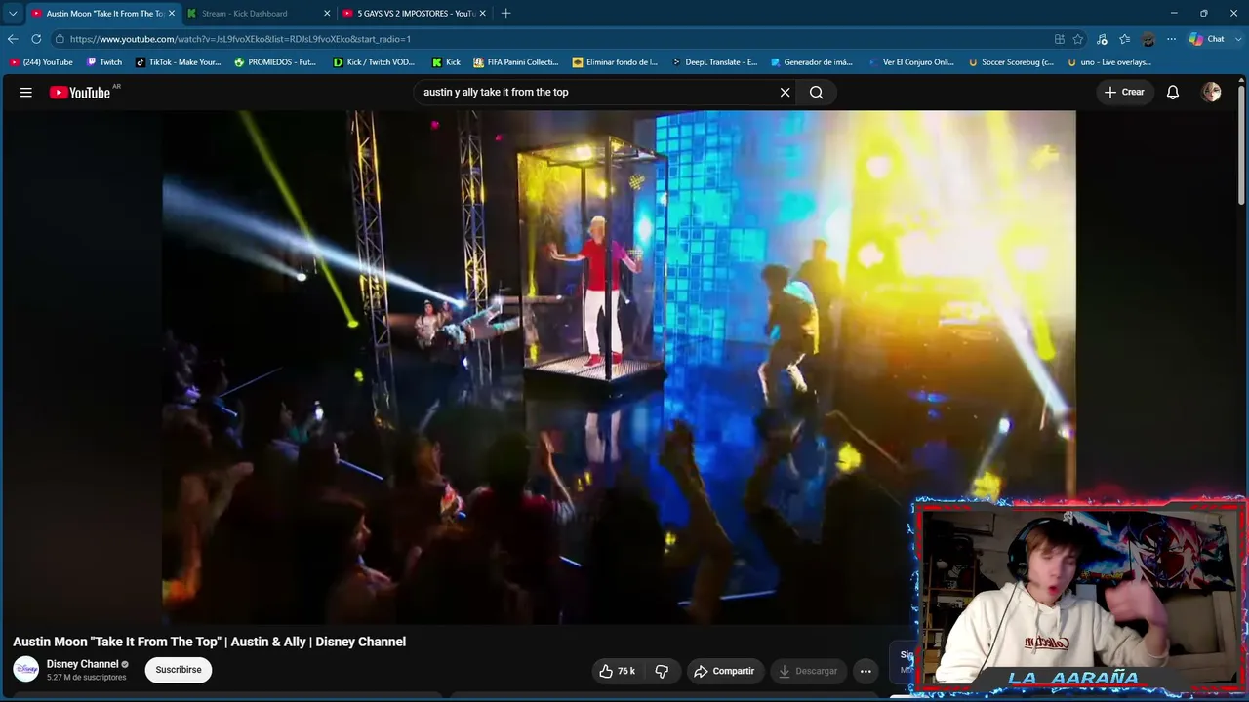The height and width of the screenshot is (702, 1249).
Task: Share the video using Compartir
Action: (x=724, y=671)
